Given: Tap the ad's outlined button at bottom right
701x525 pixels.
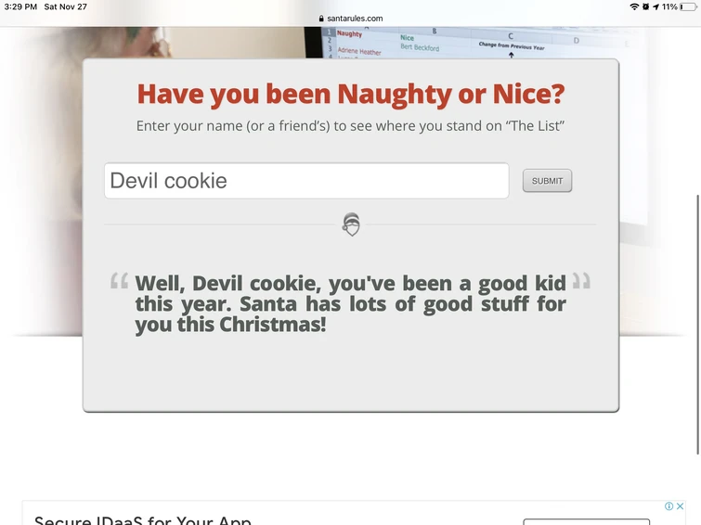Looking at the screenshot, I should point(586,522).
